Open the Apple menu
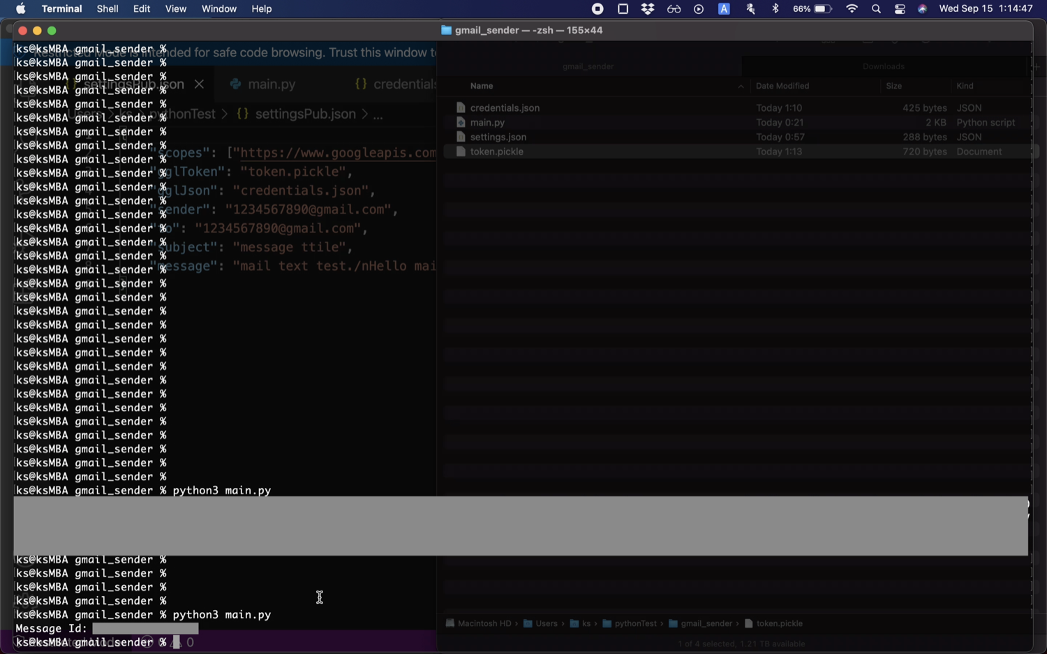Screen dimensions: 1047x654 pyautogui.click(x=20, y=9)
